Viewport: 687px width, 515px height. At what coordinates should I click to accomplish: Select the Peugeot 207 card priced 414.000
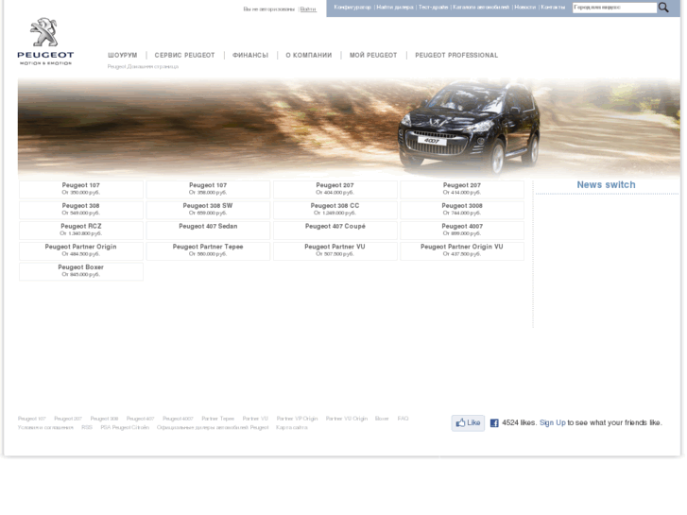462,190
